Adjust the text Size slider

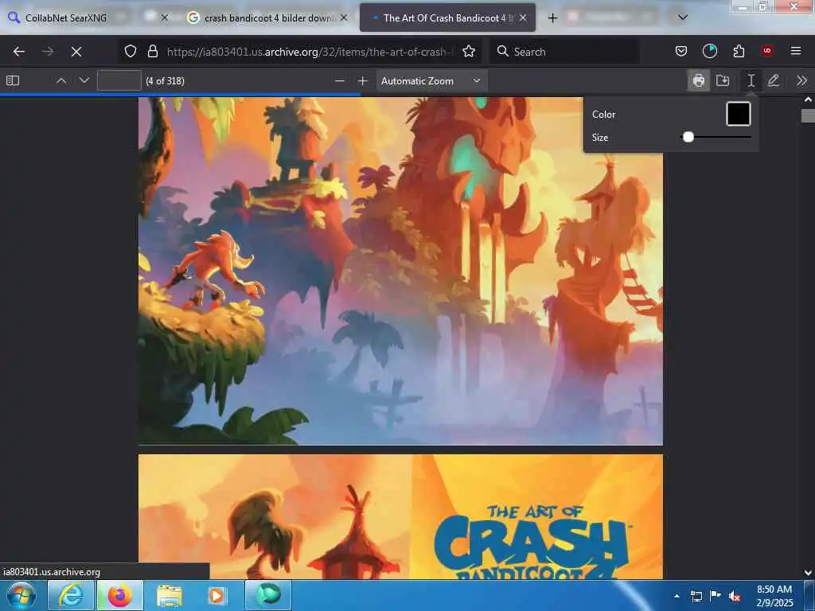716,137
